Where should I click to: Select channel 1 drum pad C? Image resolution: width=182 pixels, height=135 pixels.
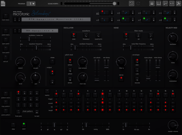(104, 13)
